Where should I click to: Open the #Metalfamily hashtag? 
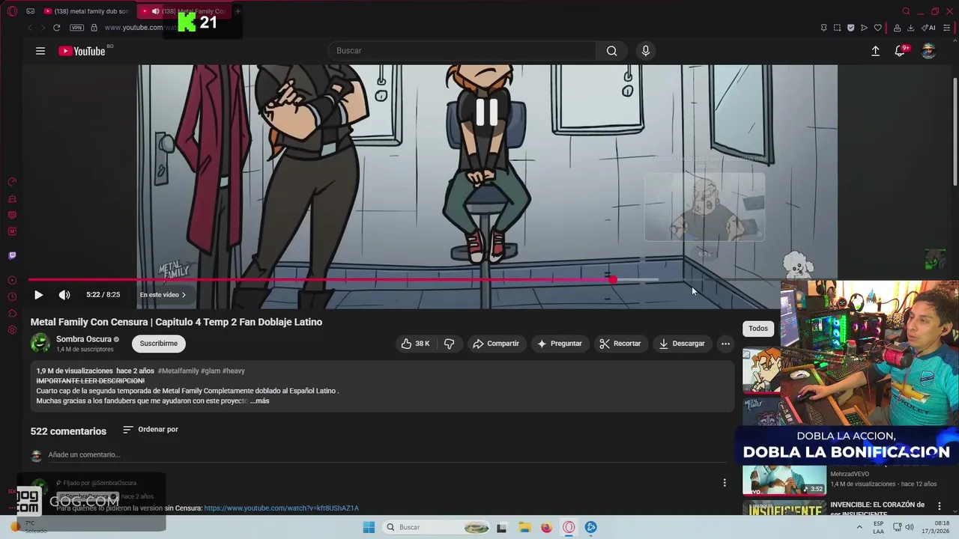178,371
